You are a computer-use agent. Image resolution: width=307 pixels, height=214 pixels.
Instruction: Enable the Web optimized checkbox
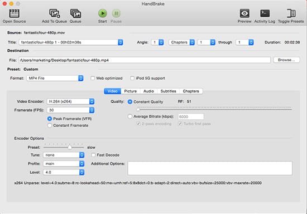click(93, 78)
